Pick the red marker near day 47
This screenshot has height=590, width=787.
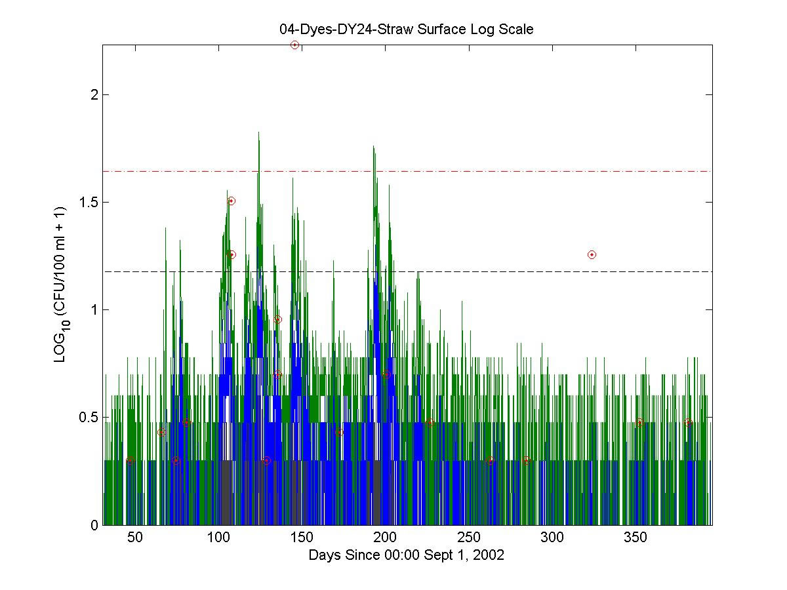[130, 460]
